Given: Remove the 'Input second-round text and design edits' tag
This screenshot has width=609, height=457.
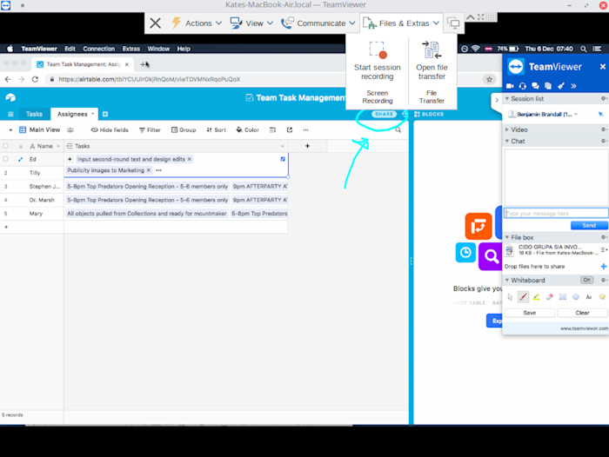Looking at the screenshot, I should coord(190,159).
